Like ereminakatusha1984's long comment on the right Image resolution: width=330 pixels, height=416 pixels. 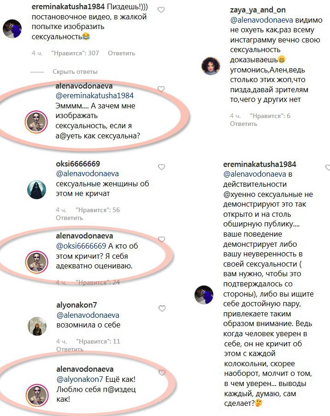(x=328, y=167)
